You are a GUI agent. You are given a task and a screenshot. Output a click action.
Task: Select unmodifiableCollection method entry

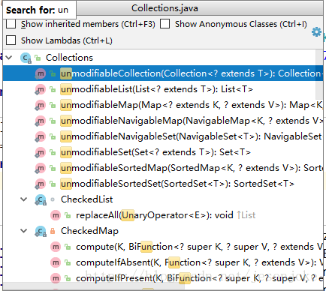click(163, 73)
